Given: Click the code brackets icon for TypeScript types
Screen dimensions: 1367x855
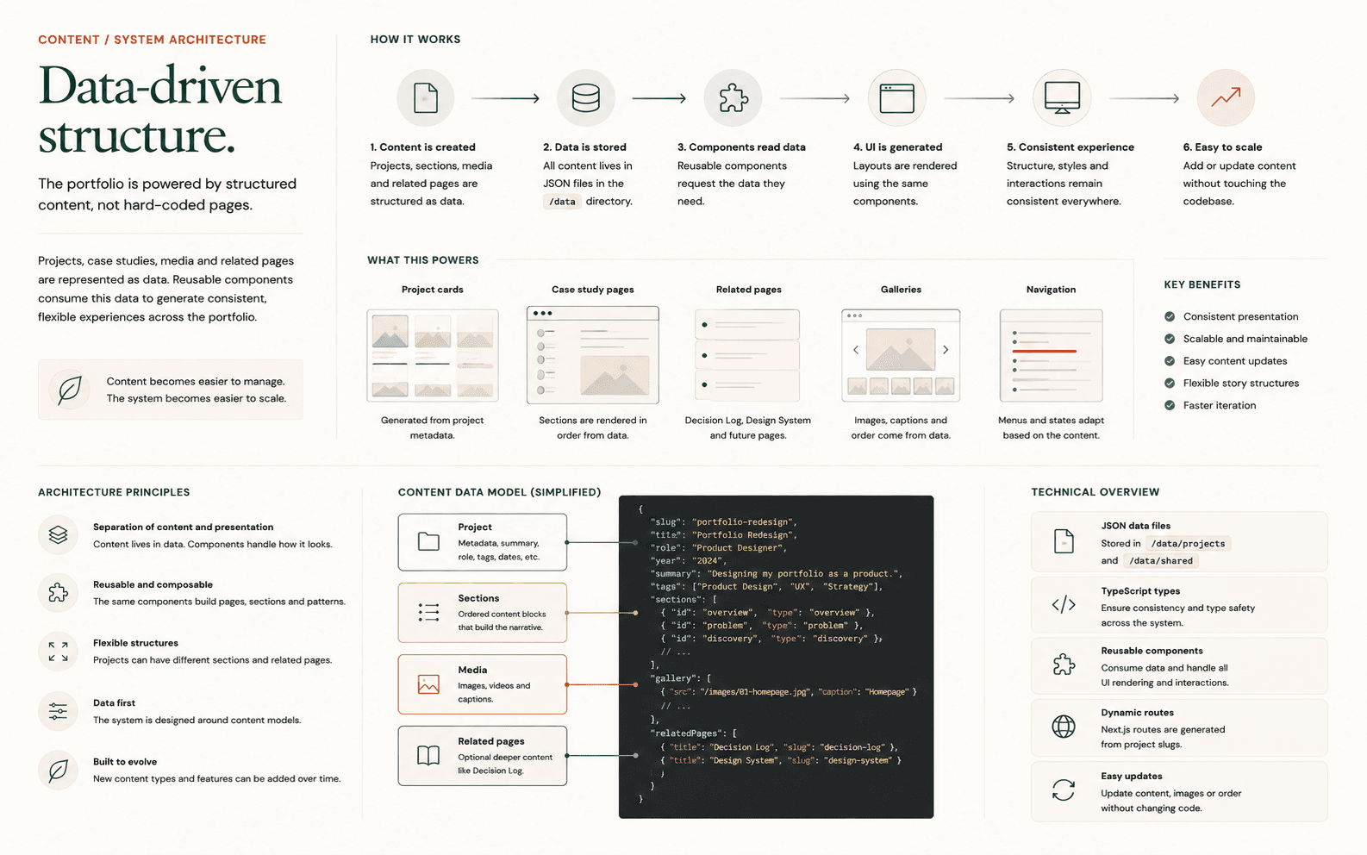Looking at the screenshot, I should click(x=1064, y=605).
